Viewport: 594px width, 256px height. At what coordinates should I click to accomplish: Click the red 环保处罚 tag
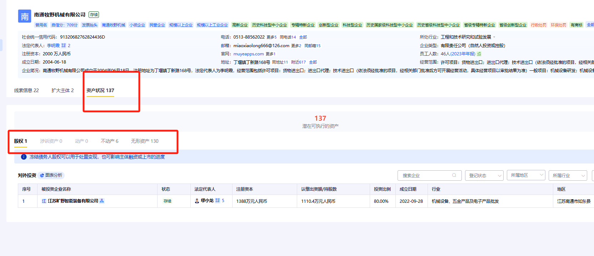[x=558, y=25]
